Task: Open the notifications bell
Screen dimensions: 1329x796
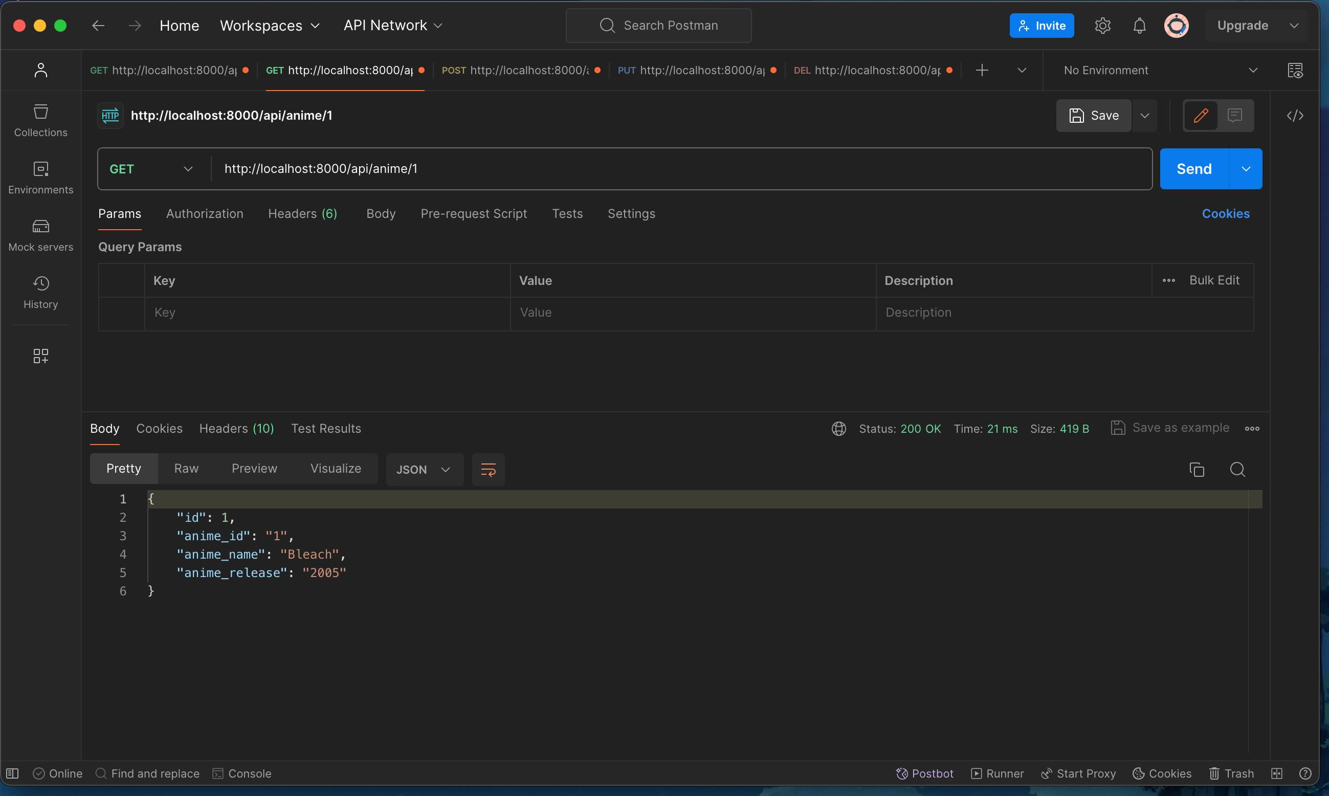Action: pos(1139,25)
